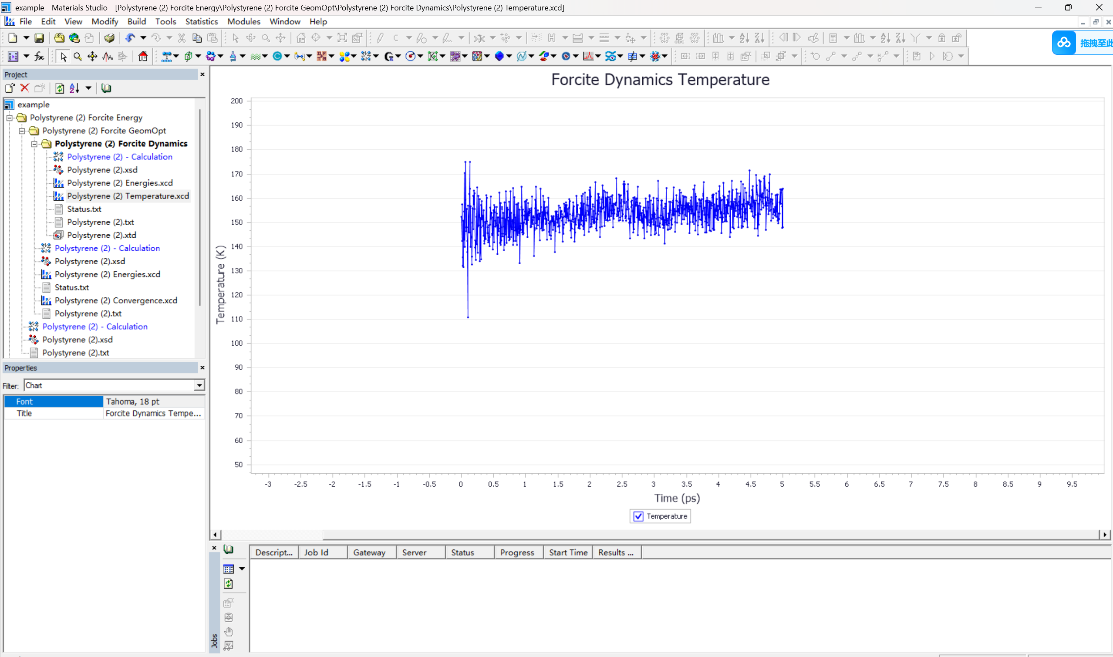This screenshot has height=657, width=1113.
Task: Toggle the Temperature legend checkbox
Action: [x=638, y=516]
